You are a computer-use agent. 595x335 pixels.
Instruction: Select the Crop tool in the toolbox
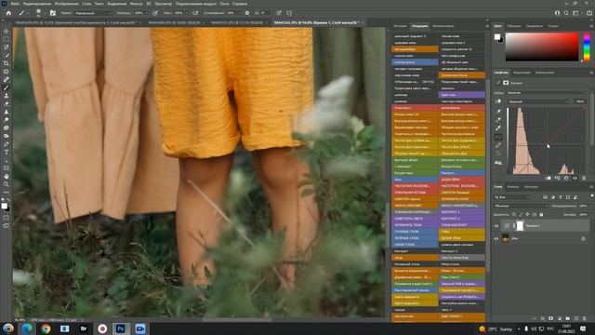(x=7, y=63)
